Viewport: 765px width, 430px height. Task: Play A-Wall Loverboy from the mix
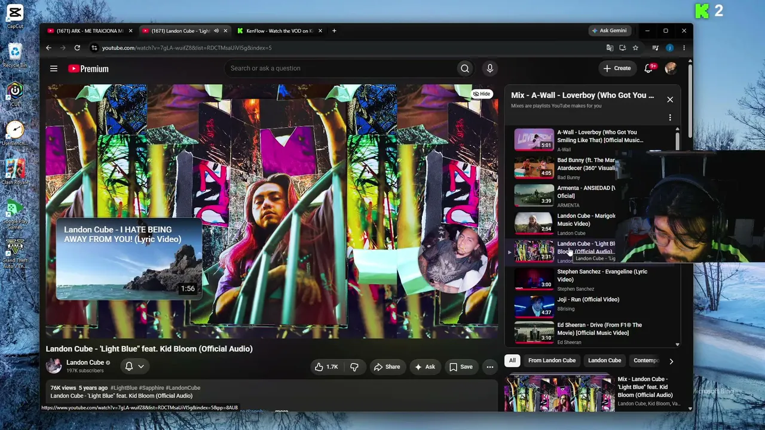[x=592, y=140]
